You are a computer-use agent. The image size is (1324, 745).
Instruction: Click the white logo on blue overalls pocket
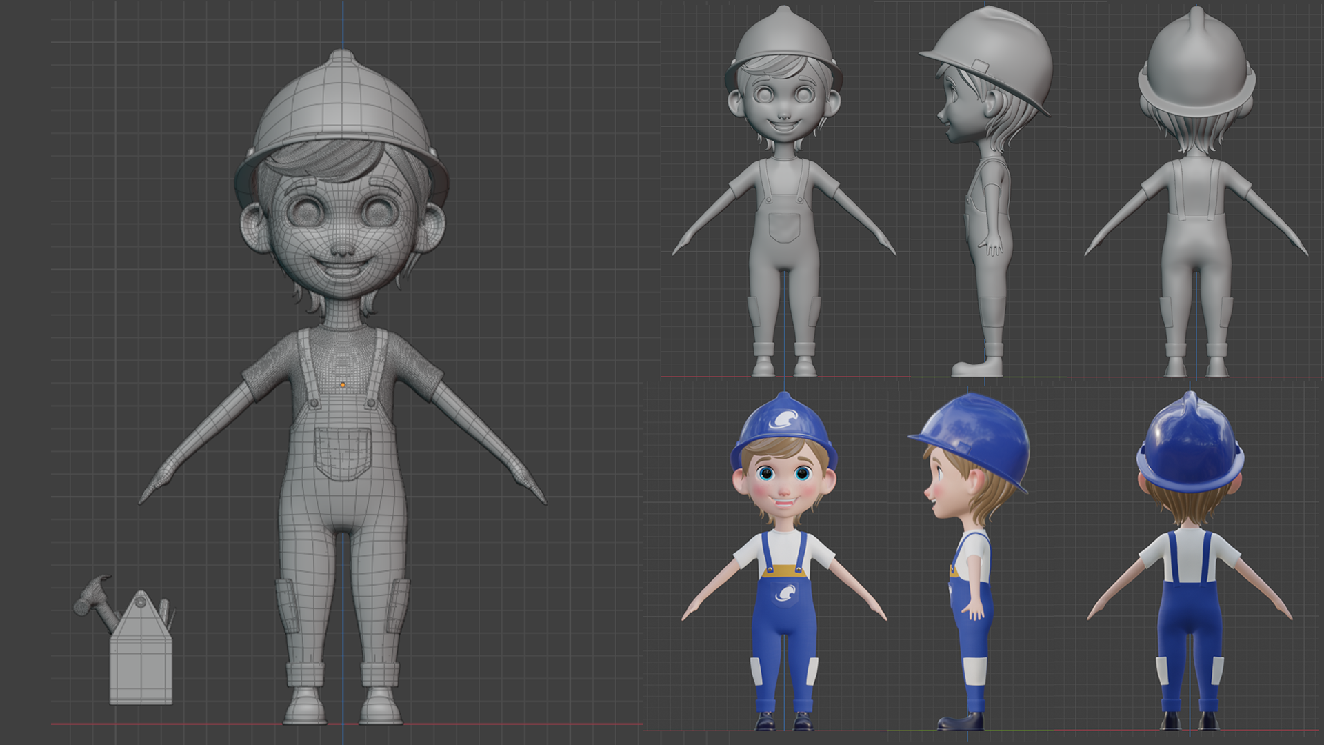785,593
